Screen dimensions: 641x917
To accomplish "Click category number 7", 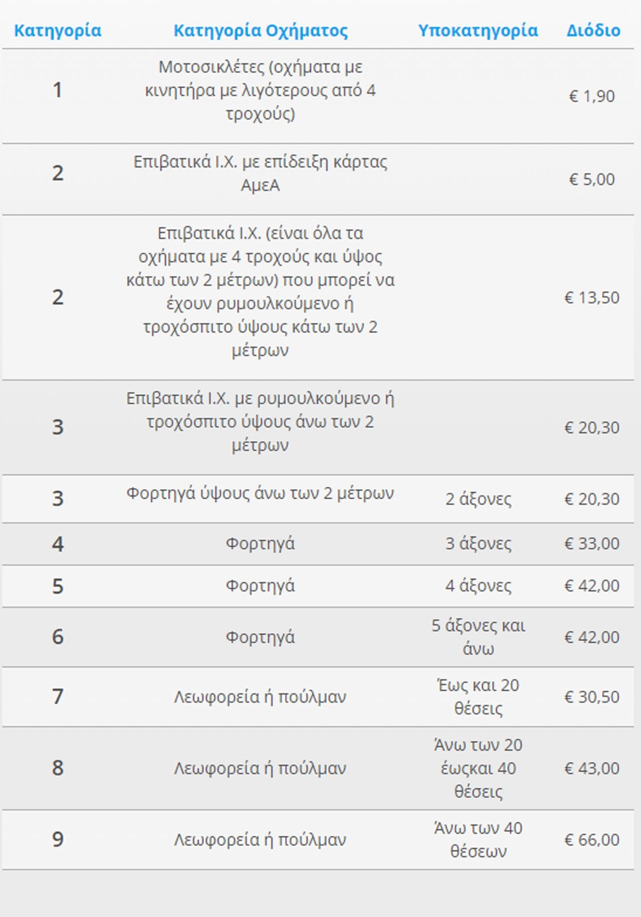I will point(58,696).
